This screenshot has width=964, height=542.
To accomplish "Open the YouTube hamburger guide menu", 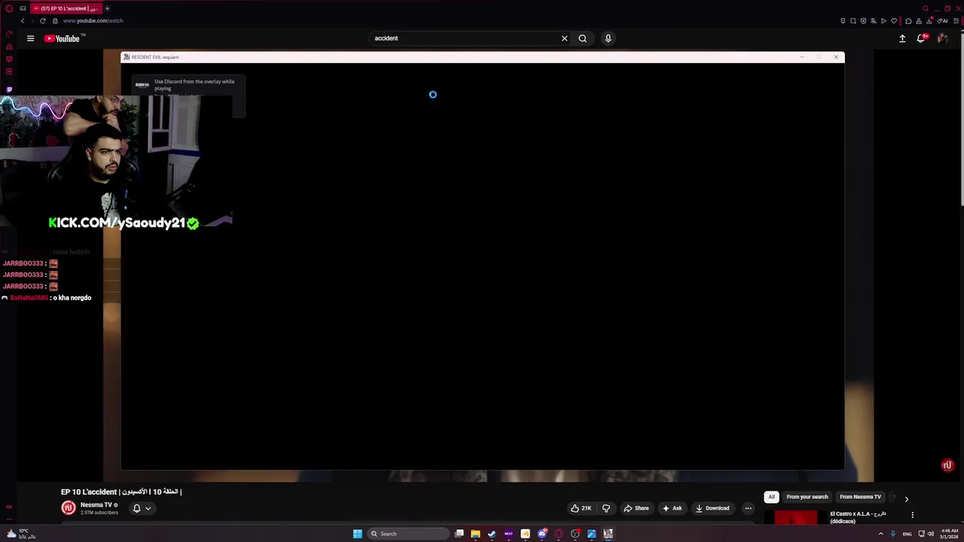I will [x=30, y=38].
